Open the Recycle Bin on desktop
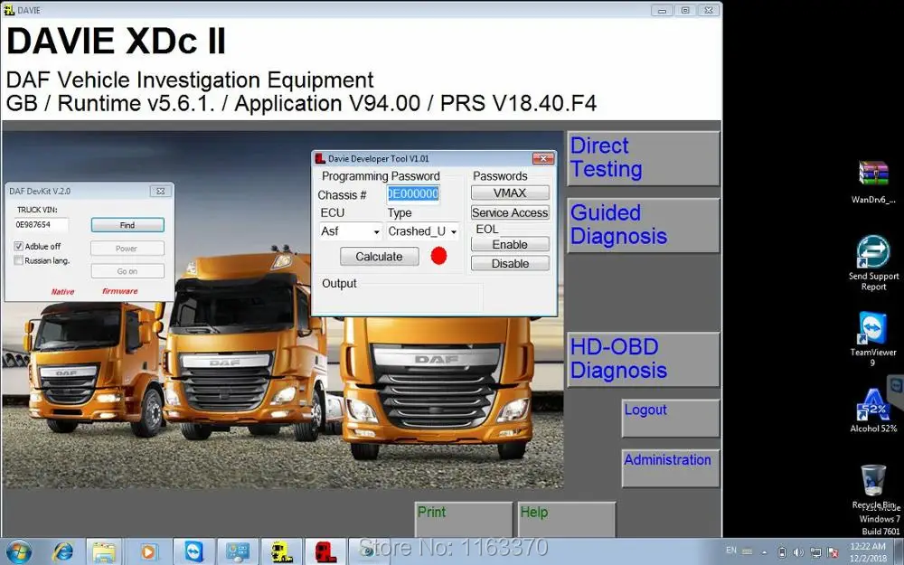 click(x=873, y=487)
